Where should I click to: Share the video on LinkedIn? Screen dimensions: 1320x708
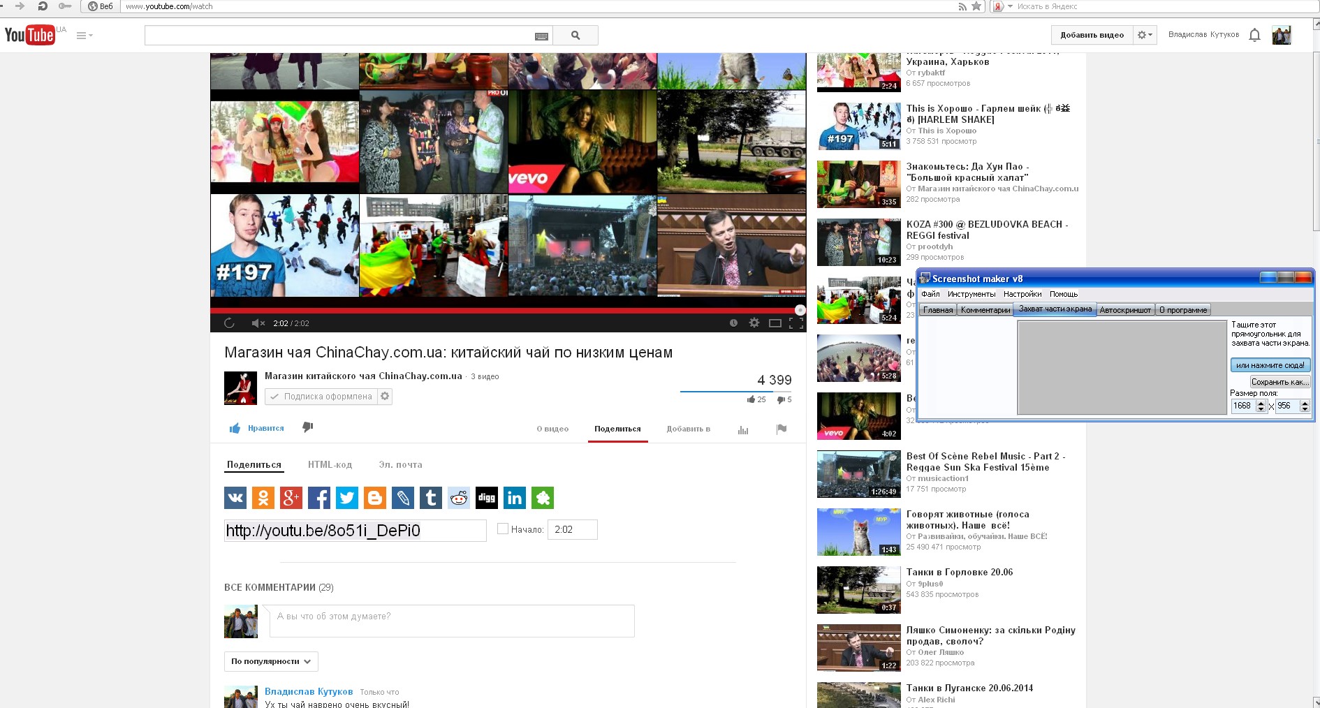tap(515, 498)
